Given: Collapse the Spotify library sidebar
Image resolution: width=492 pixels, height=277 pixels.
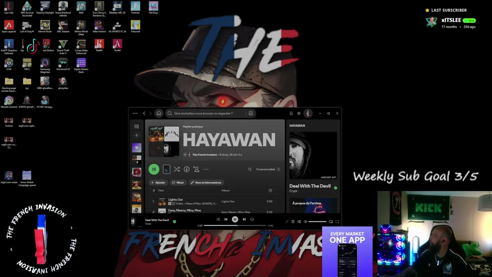Looking at the screenshot, I should [x=136, y=126].
